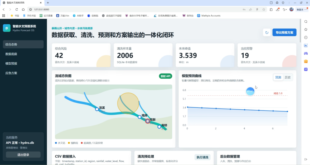Open the undo closed tab dropdown
Image resolution: width=310 pixels, height=165 pixels.
(x=284, y=9)
